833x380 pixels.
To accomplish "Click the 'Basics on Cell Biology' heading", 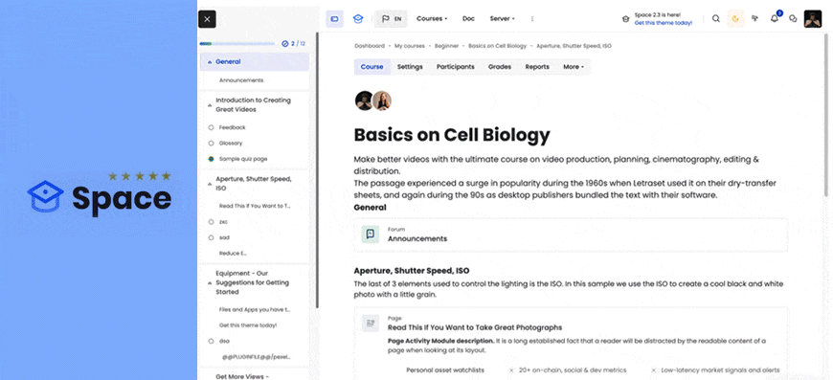I will pos(452,135).
